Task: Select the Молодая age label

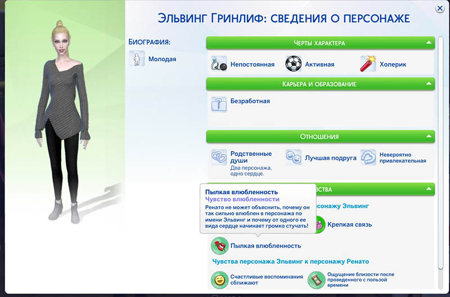Action: 162,59
